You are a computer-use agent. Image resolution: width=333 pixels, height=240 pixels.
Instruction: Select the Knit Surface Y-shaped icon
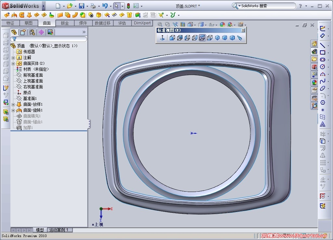pos(129,15)
